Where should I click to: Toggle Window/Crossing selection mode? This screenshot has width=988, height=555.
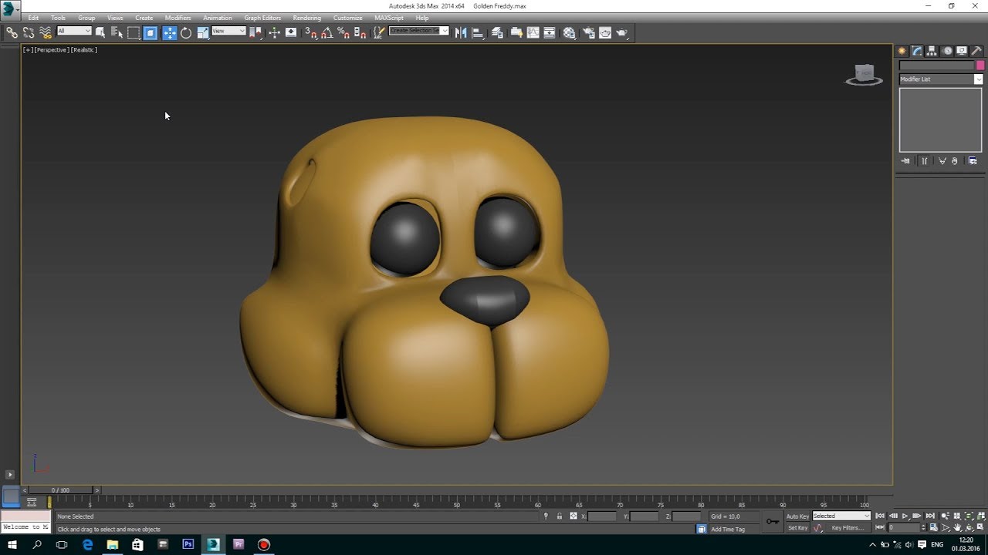[151, 32]
